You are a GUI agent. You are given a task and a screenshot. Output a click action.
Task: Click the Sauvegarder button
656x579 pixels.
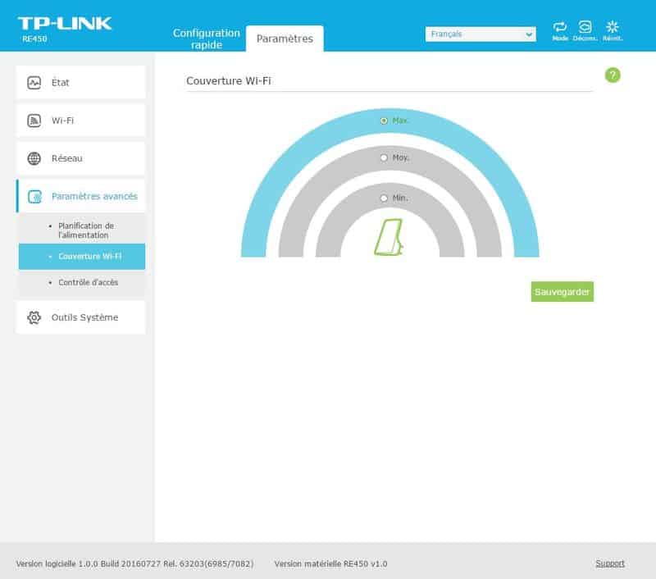point(562,292)
